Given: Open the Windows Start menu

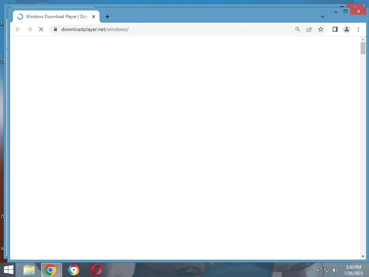Looking at the screenshot, I should [9, 270].
